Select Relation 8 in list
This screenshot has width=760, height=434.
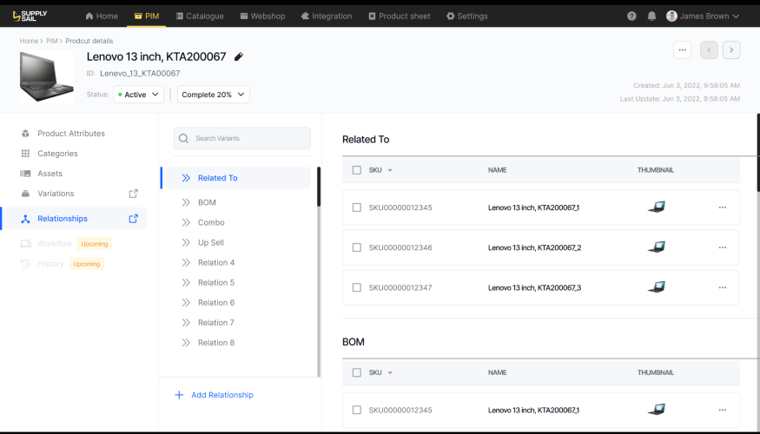[216, 343]
